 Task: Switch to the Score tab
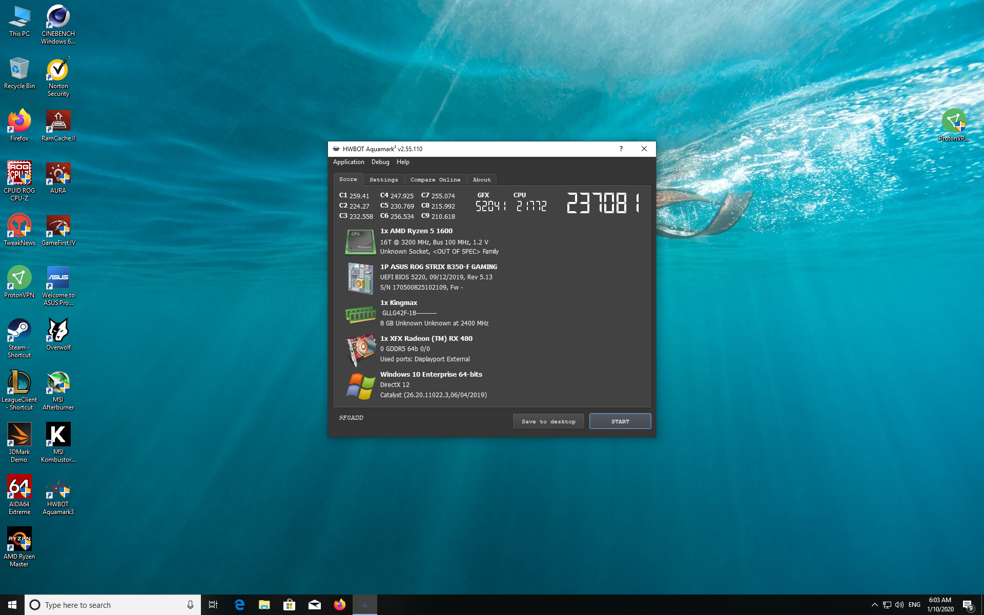348,179
